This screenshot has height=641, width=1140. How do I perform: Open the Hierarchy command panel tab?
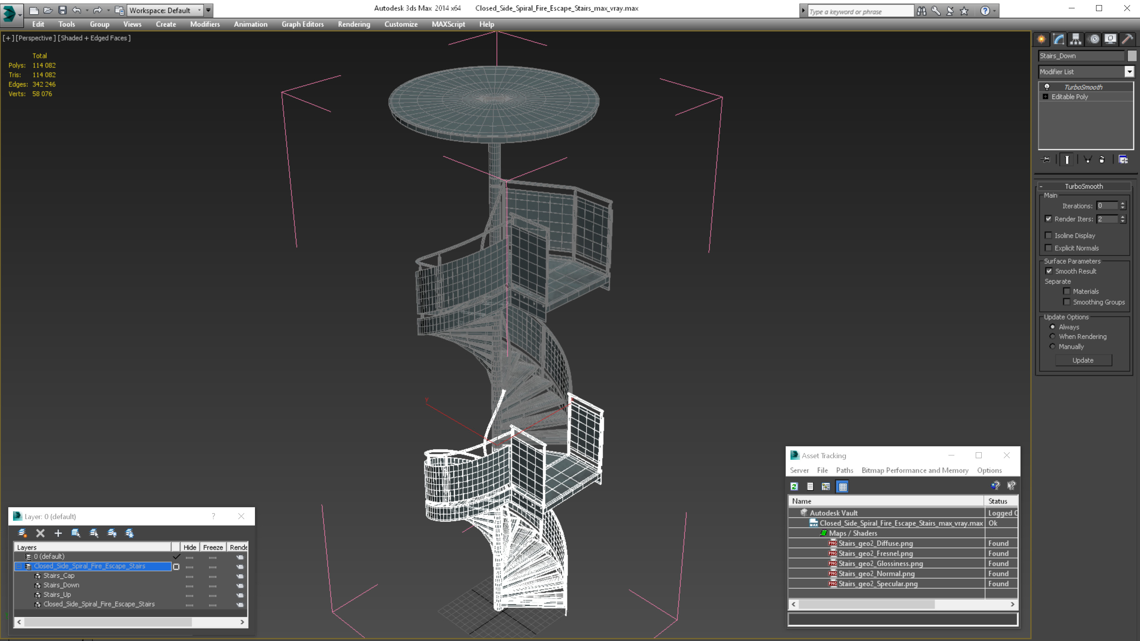click(1076, 39)
